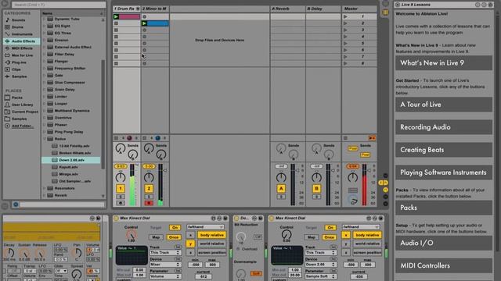Click the Master cue headphone knob
The width and height of the screenshot is (501, 281).
pos(353,201)
